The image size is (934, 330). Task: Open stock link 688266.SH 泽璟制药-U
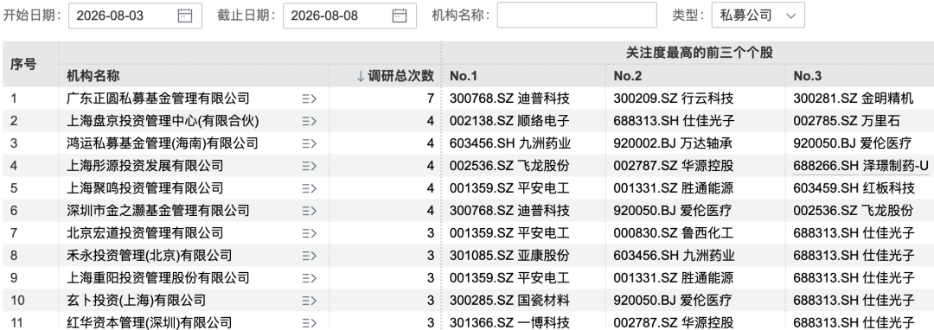(860, 166)
